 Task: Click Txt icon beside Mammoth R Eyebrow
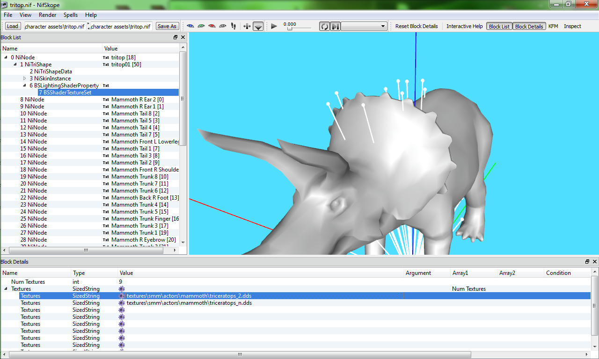pos(106,240)
